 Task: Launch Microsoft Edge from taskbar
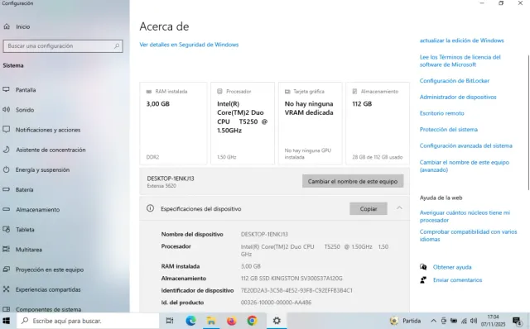pos(190,321)
